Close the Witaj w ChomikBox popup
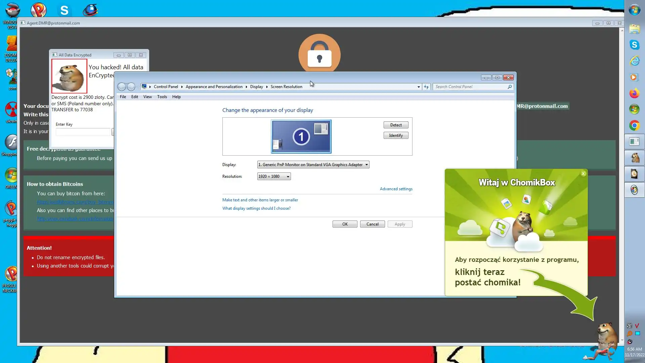 583,173
